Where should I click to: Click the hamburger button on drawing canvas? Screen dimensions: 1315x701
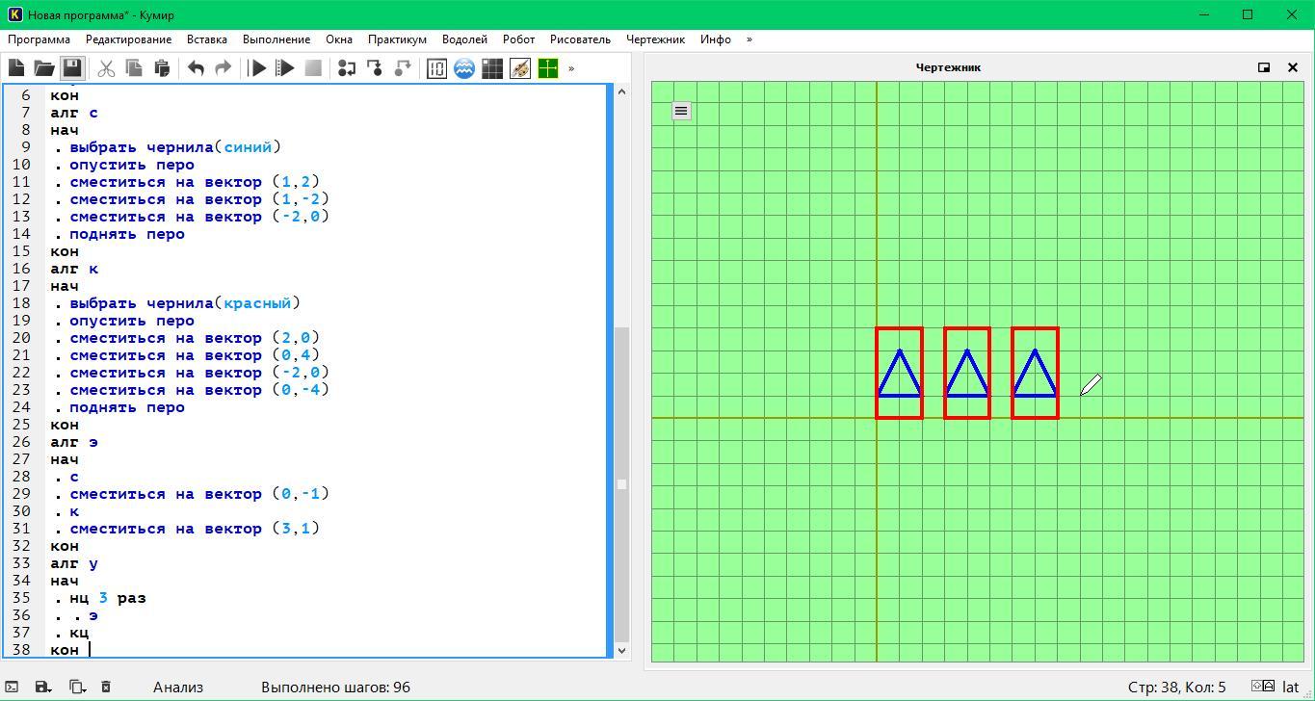coord(681,111)
